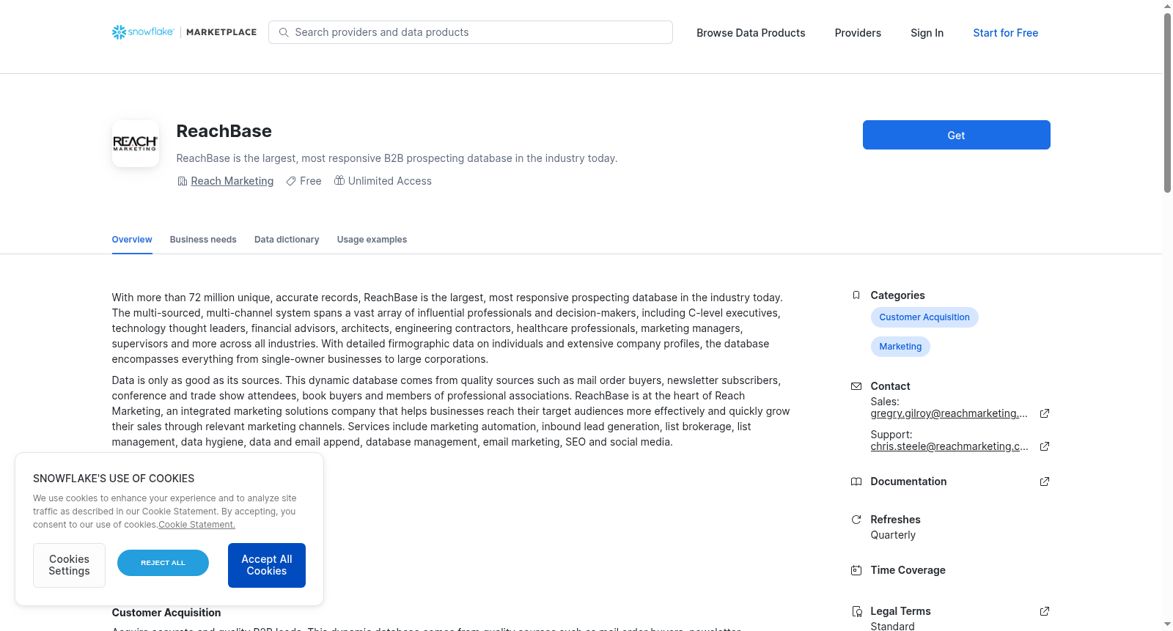Viewport: 1173px width, 631px height.
Task: Click the Quarterly refresh value
Action: tap(893, 535)
